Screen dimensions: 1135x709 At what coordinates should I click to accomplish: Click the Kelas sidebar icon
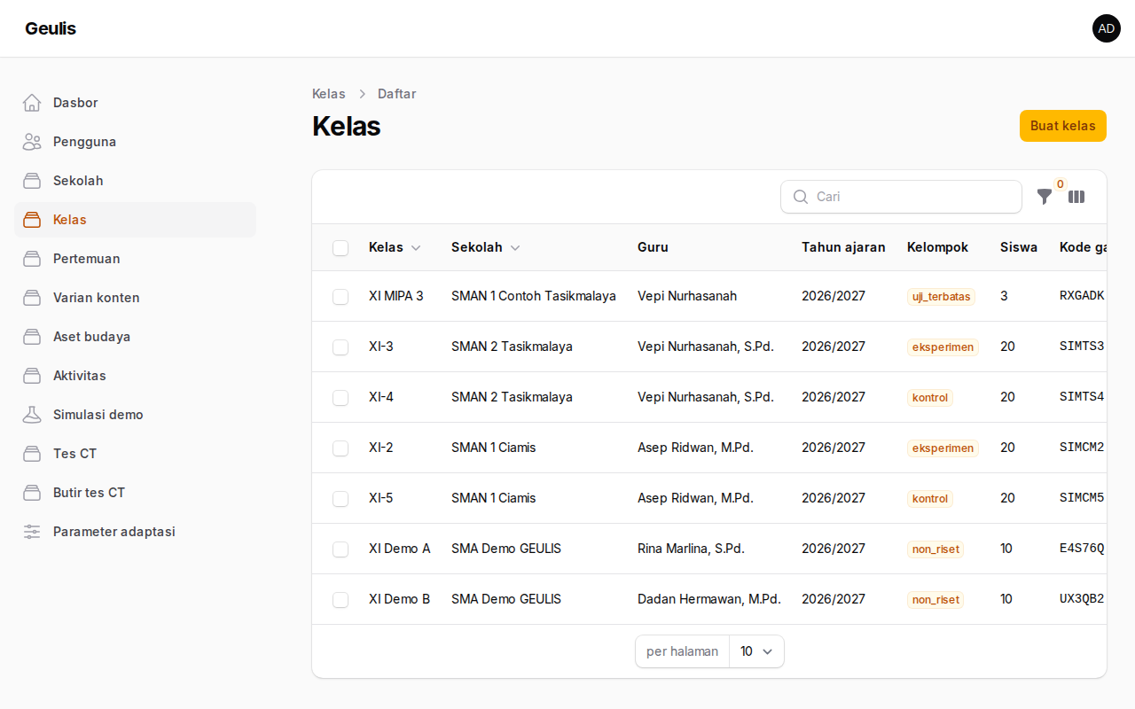tap(32, 220)
